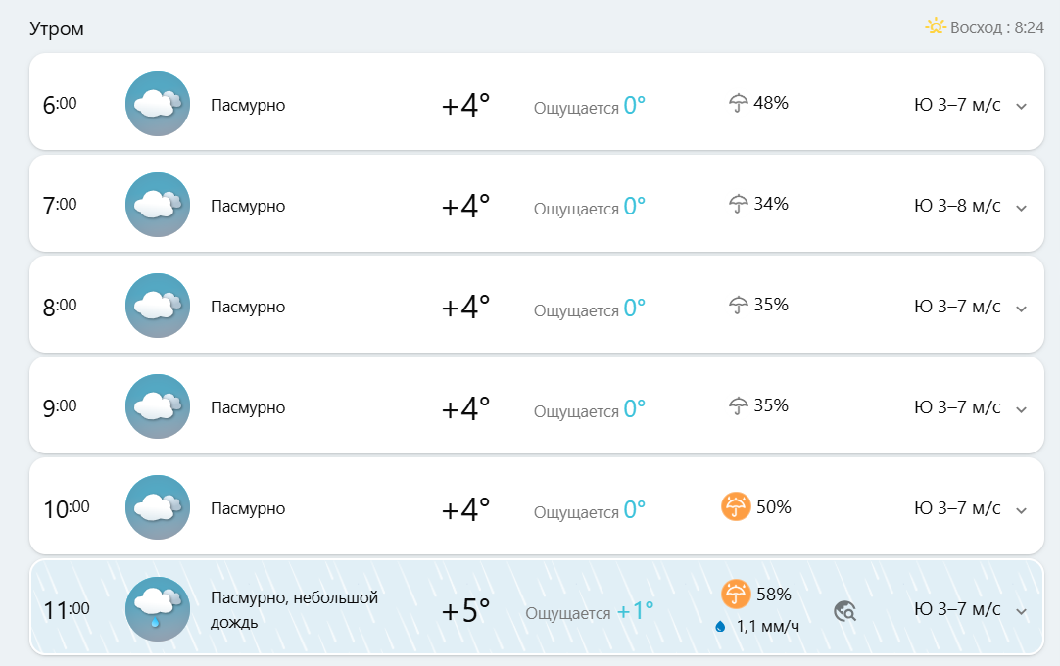Click the orange umbrella icon at 10:00
1060x666 pixels.
click(x=735, y=507)
